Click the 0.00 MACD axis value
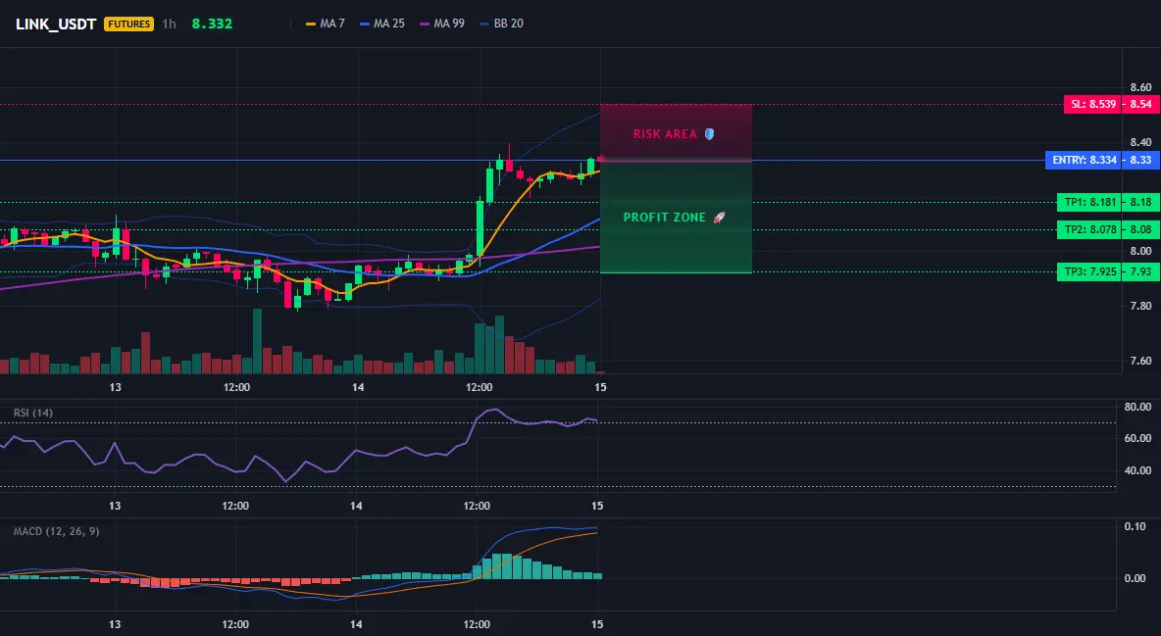This screenshot has width=1161, height=636. 1135,578
